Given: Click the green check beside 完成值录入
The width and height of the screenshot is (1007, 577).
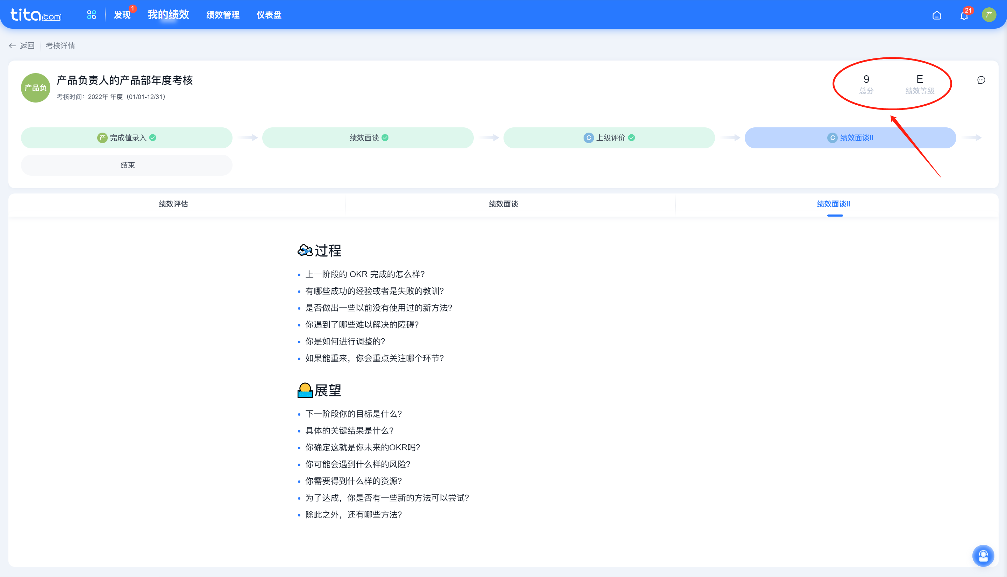Looking at the screenshot, I should pyautogui.click(x=153, y=138).
